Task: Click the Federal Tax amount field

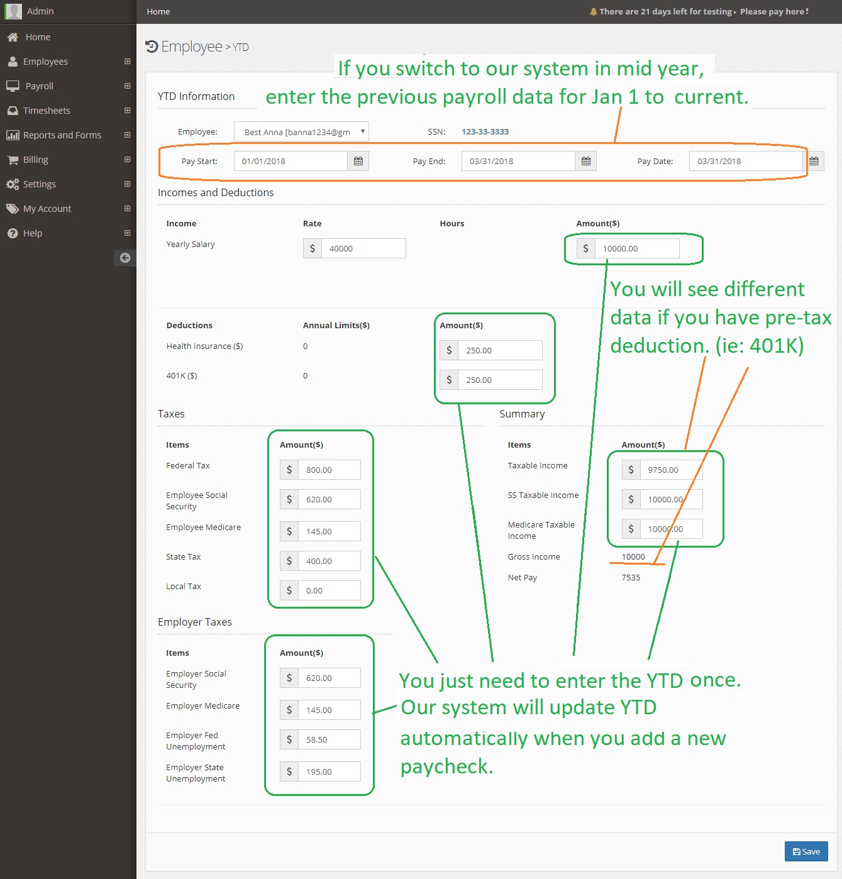Action: coord(330,470)
